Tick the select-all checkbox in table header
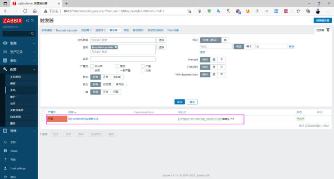Screen dimensions: 334x179 (43, 112)
